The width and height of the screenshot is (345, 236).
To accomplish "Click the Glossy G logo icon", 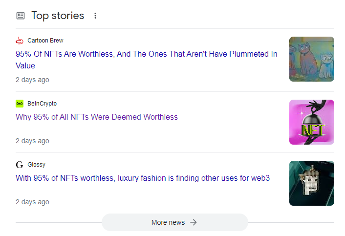I will pos(20,165).
